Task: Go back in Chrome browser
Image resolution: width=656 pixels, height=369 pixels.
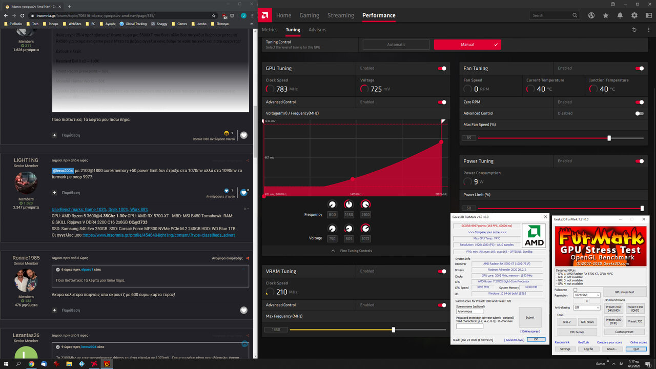Action: (x=6, y=15)
